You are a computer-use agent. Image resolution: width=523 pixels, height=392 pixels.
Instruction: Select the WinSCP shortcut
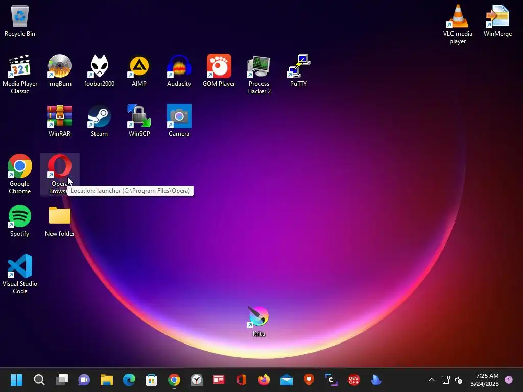tap(139, 120)
